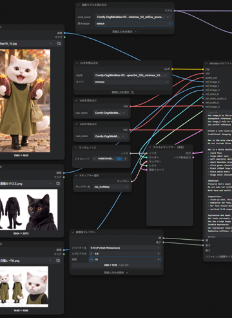Toggle the blue seed control-after-generate switch
This screenshot has width=232, height=318.
[119, 159]
